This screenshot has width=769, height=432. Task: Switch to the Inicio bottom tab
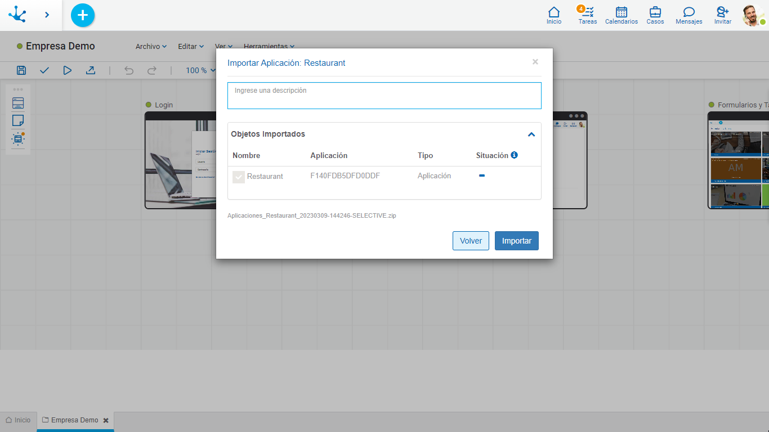(x=18, y=420)
